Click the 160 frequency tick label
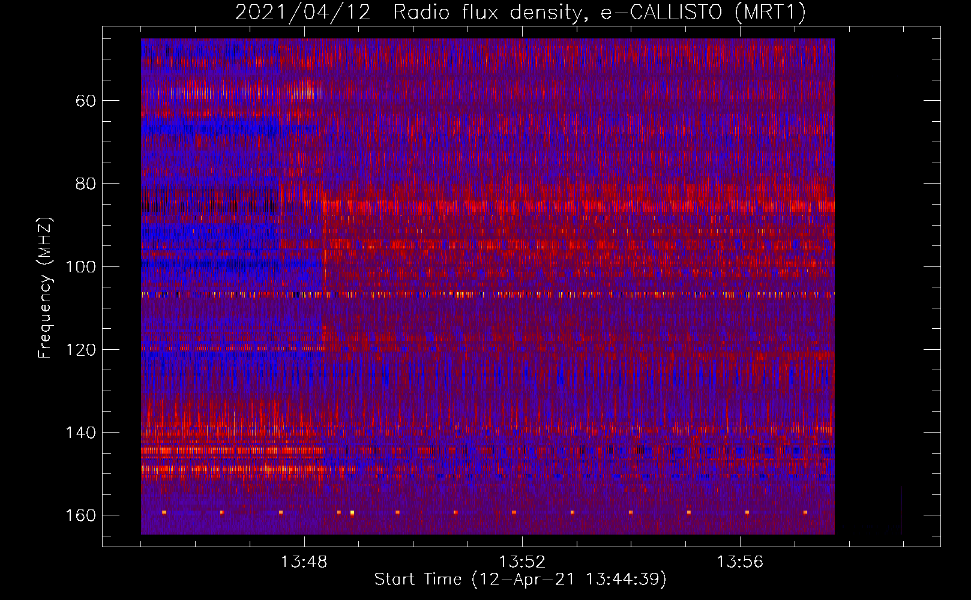The image size is (971, 600). click(x=81, y=515)
